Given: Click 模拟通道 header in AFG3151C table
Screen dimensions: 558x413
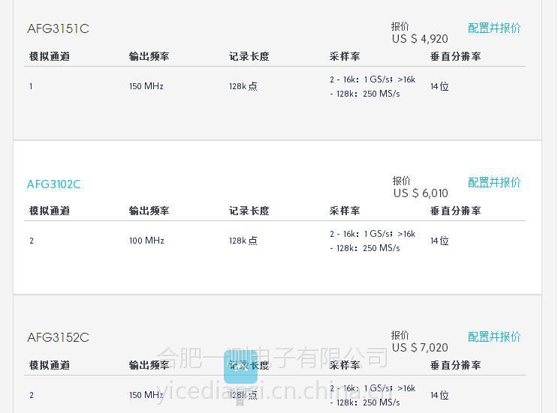Looking at the screenshot, I should 50,56.
